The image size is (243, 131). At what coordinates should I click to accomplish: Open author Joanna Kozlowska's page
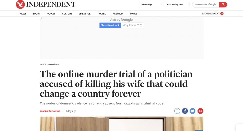pyautogui.click(x=50, y=111)
